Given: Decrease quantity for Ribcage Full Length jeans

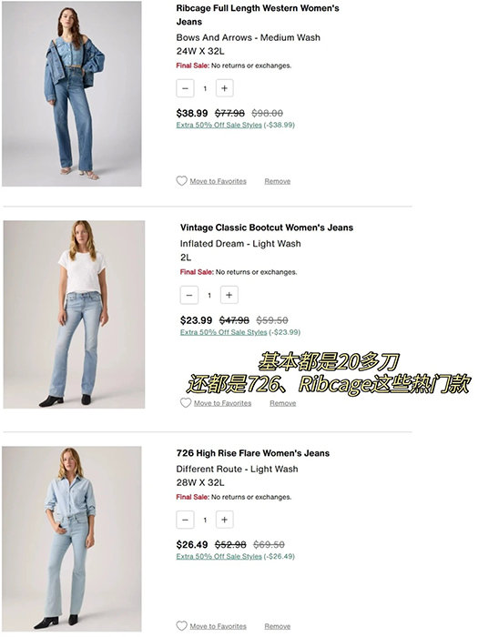Looking at the screenshot, I should tap(185, 88).
